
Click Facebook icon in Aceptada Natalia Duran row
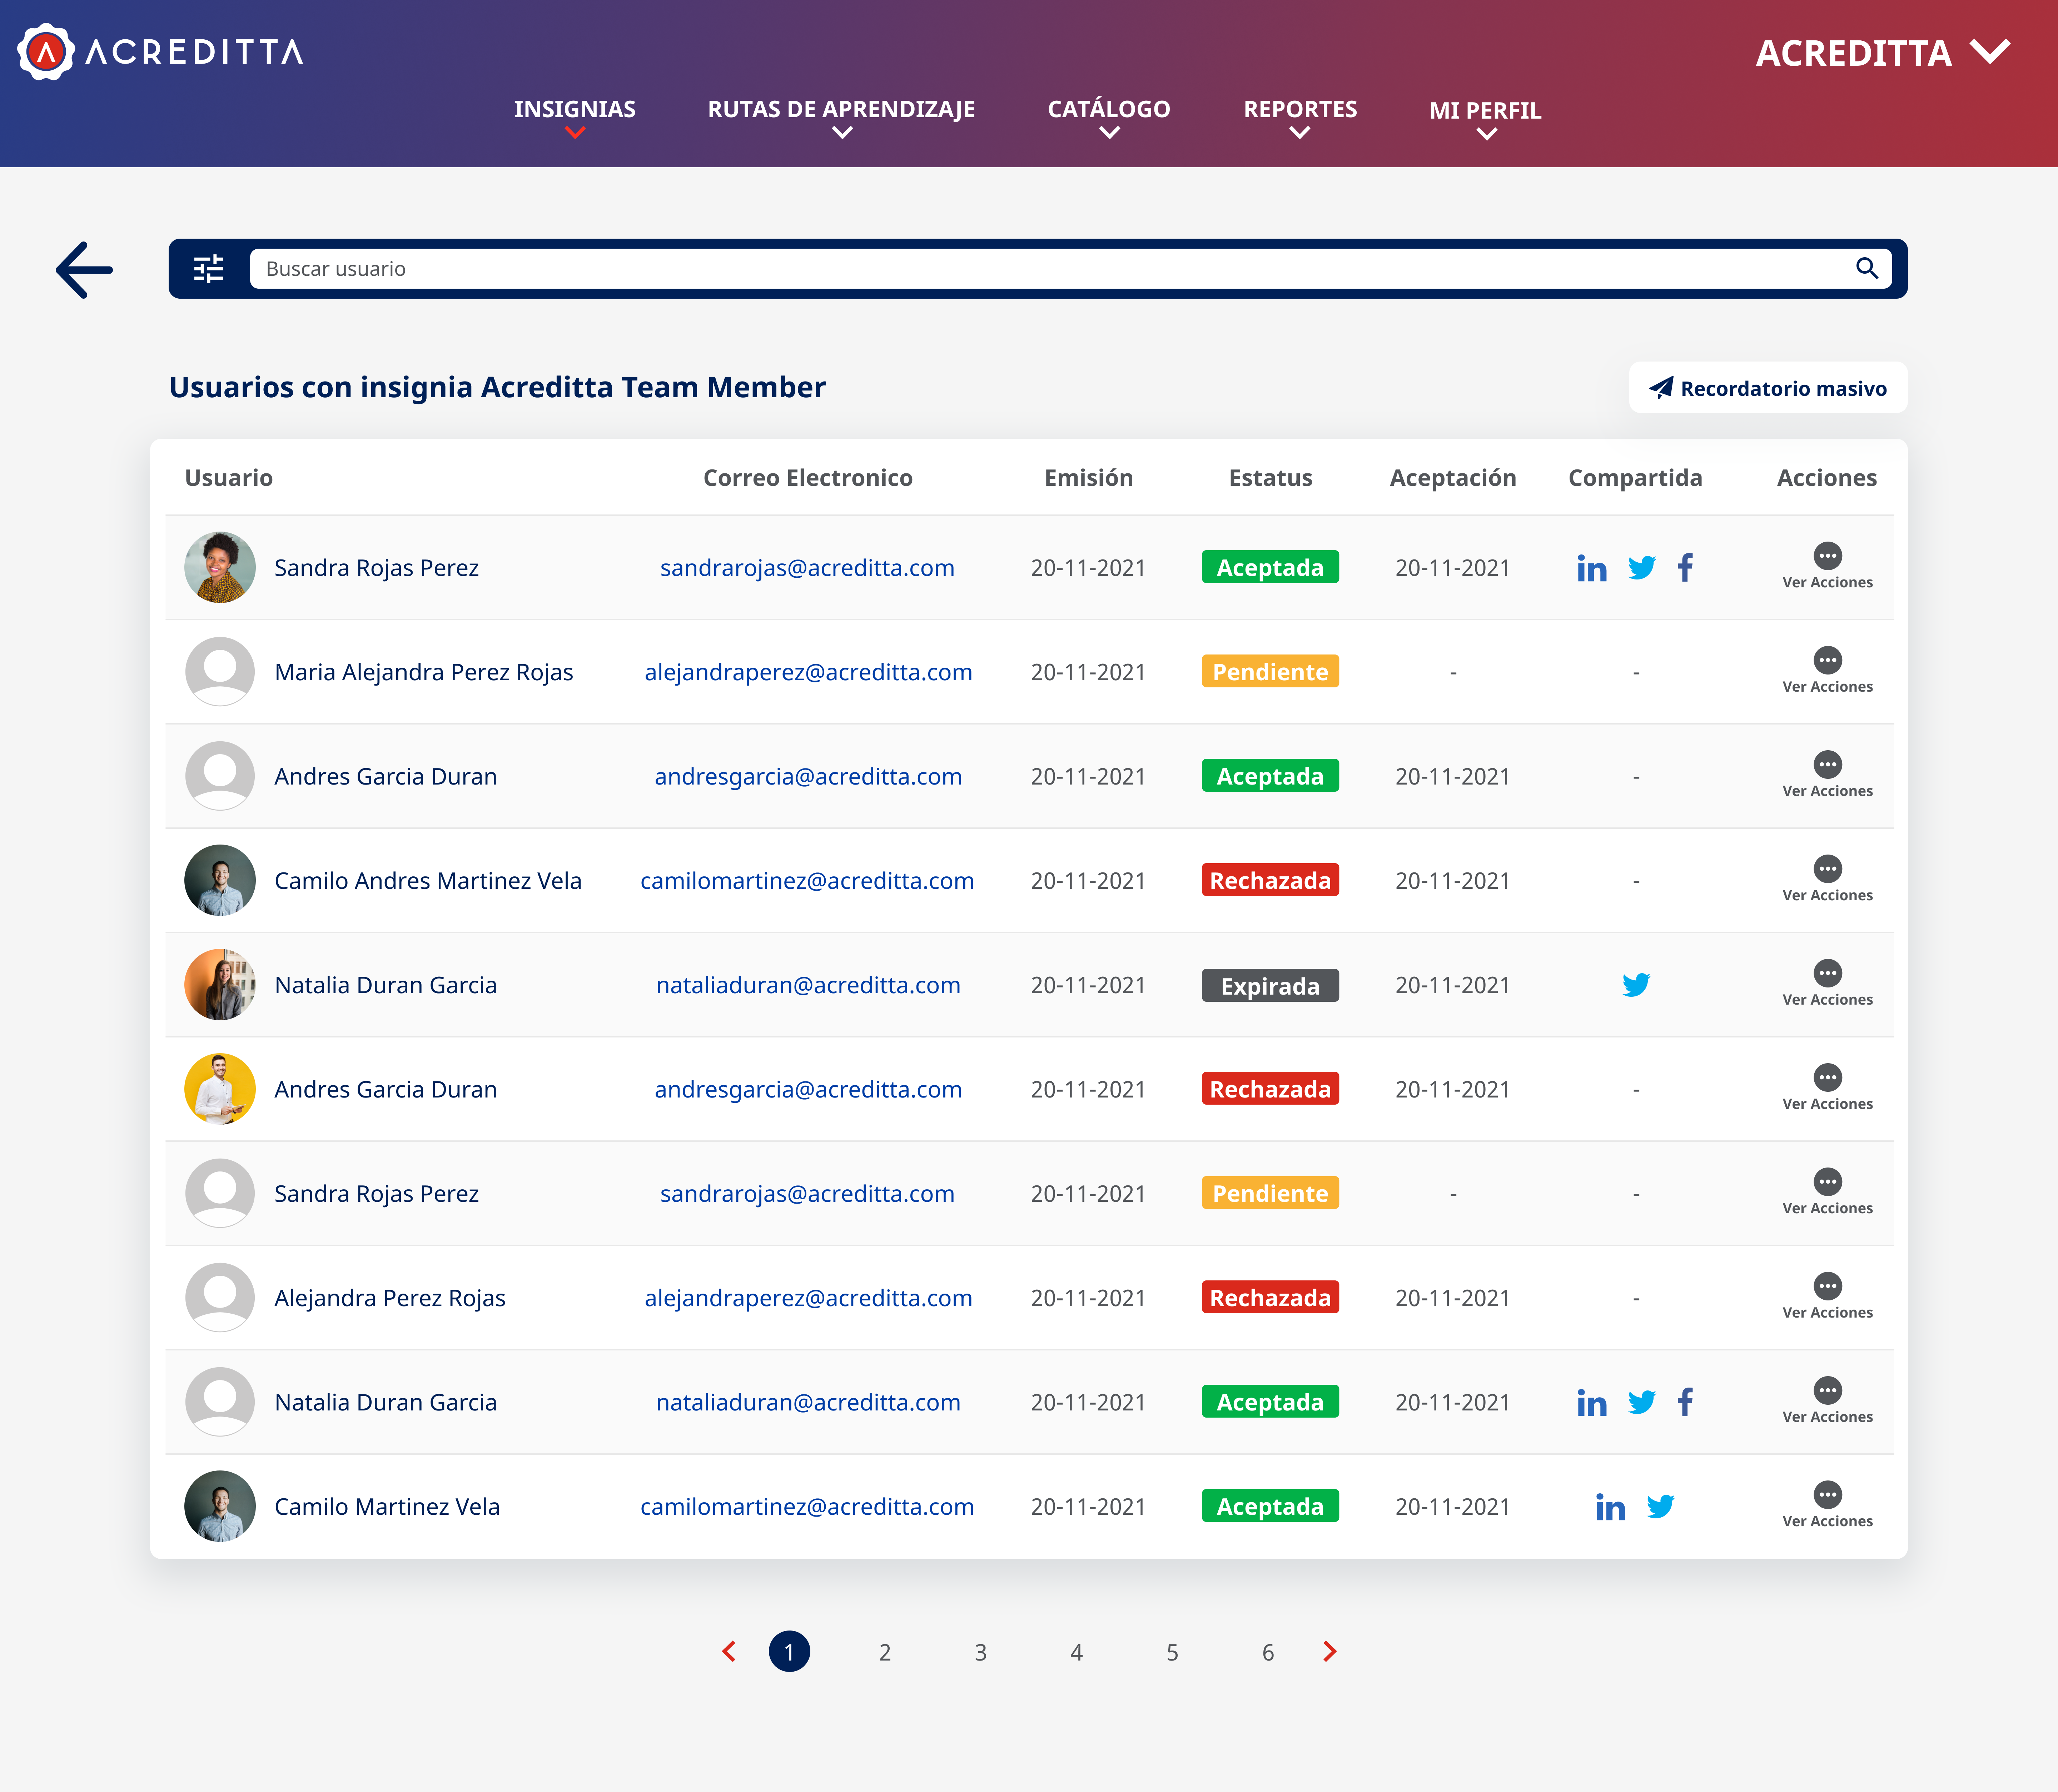(1685, 1402)
